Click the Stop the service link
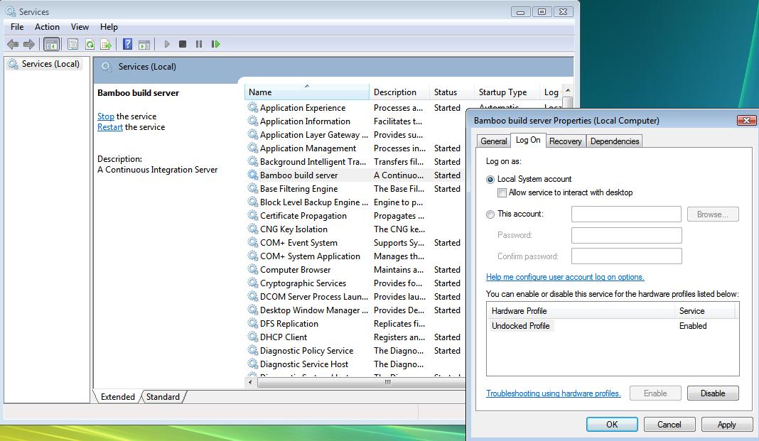The width and height of the screenshot is (759, 441). click(105, 116)
